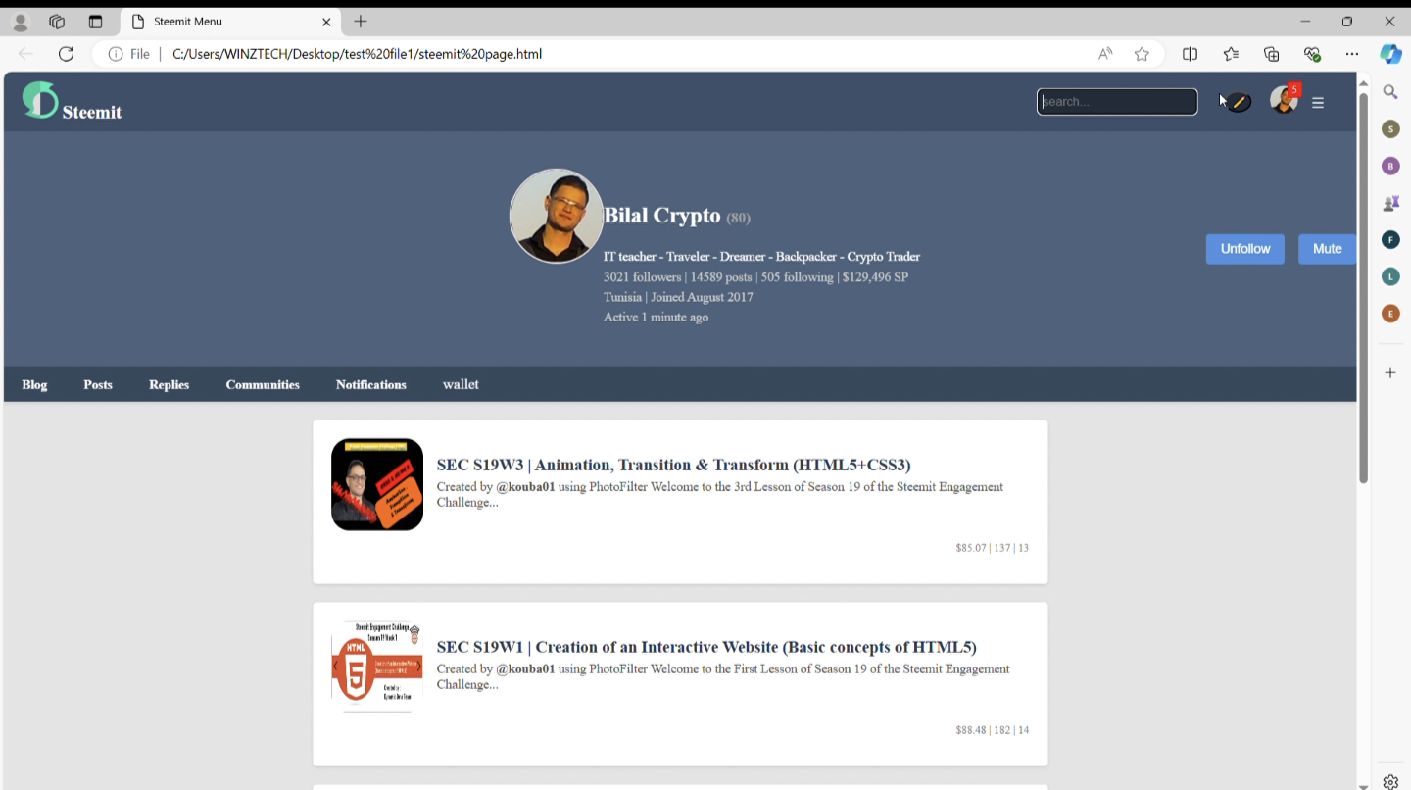Image resolution: width=1411 pixels, height=790 pixels.
Task: Open Edge sidebar search icon
Action: pos(1390,92)
